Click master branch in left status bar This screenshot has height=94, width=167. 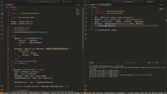pyautogui.click(x=6, y=93)
